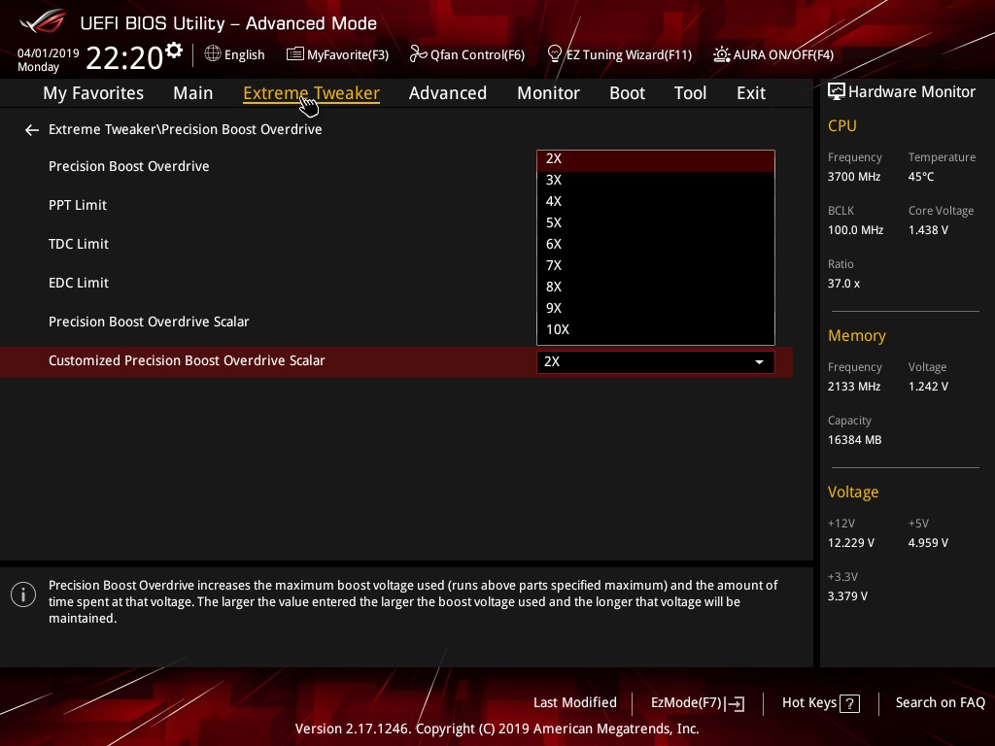Screen dimensions: 995x746
Task: Click +12V reading 12.229 V
Action: click(851, 543)
